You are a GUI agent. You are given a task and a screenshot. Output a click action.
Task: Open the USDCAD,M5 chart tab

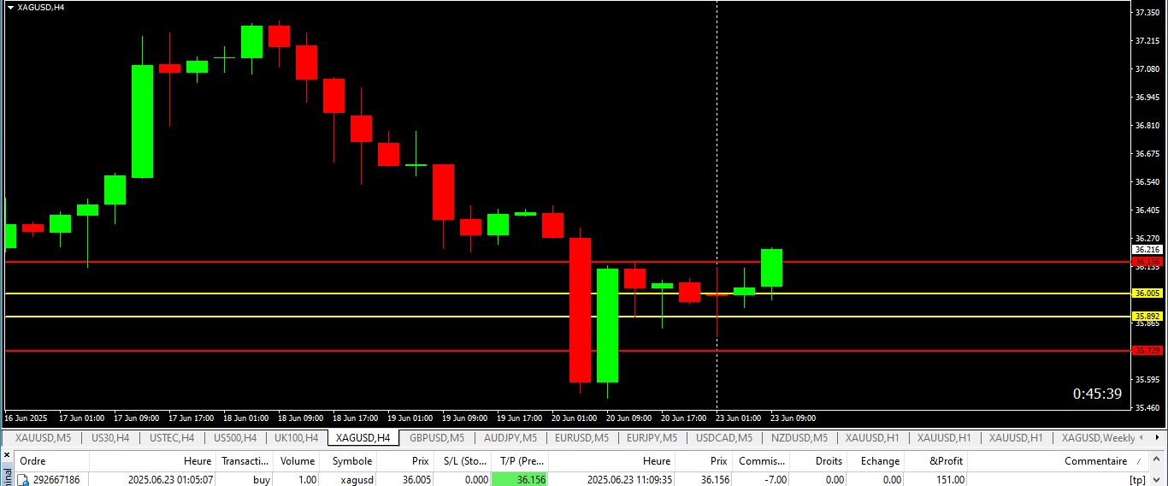[x=724, y=437]
